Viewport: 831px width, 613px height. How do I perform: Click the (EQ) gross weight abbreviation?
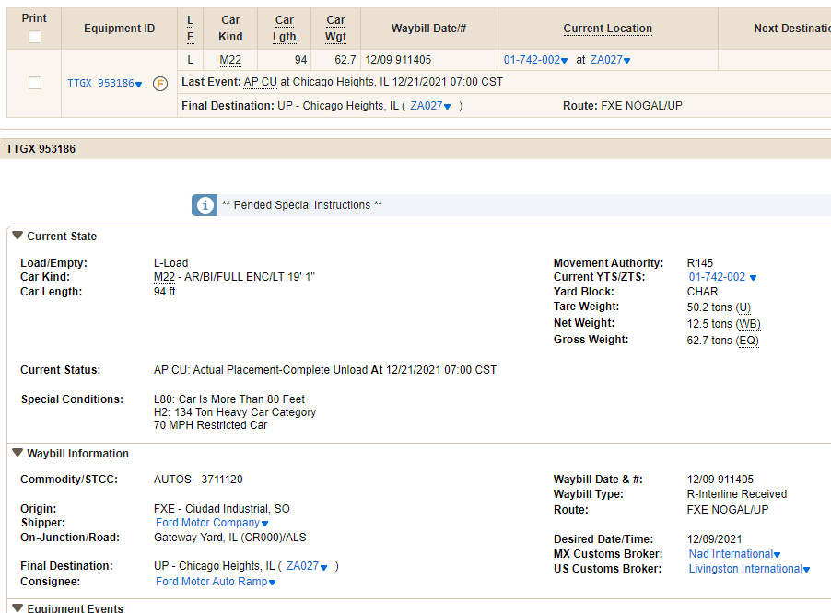click(x=747, y=341)
